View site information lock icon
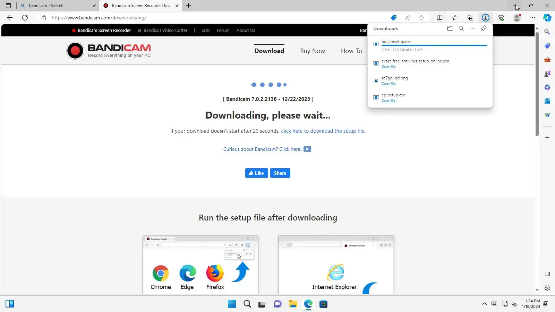Viewport: 555px width, 312px height. point(44,18)
